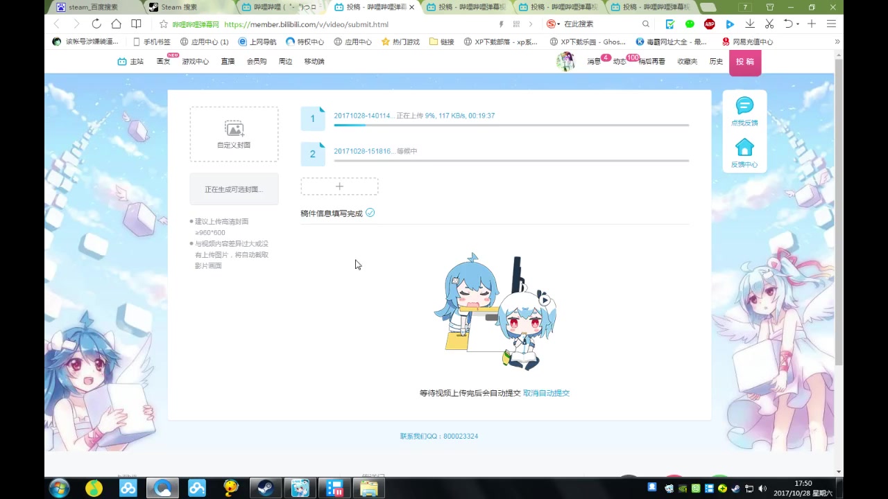Open Steam from the taskbar

(x=265, y=489)
